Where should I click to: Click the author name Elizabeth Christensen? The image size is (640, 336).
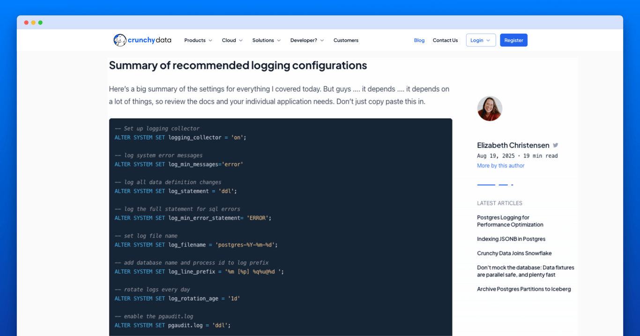coord(513,145)
